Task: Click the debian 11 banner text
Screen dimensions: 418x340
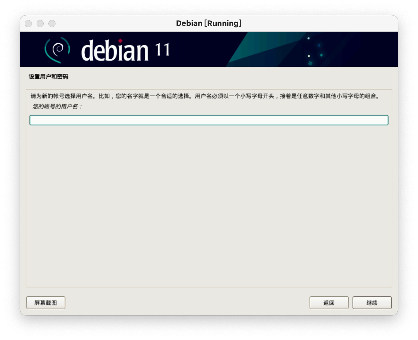Action: point(125,50)
